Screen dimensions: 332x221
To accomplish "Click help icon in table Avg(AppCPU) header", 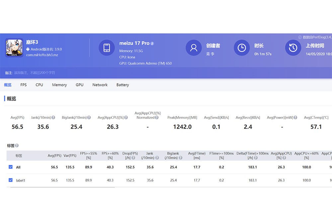I will [284, 158].
